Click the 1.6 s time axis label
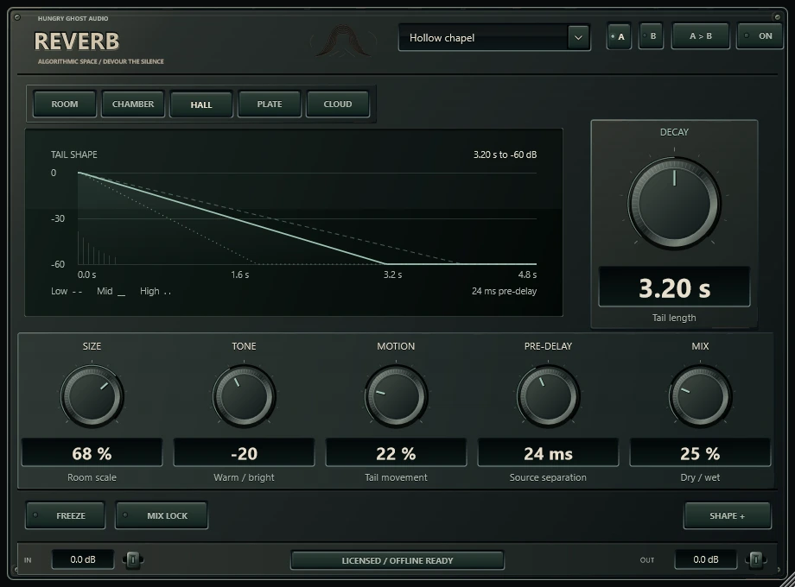This screenshot has width=795, height=587. pyautogui.click(x=240, y=275)
